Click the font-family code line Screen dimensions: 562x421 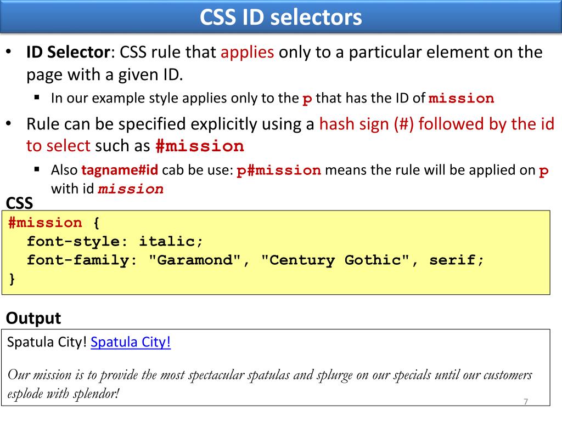pyautogui.click(x=255, y=260)
